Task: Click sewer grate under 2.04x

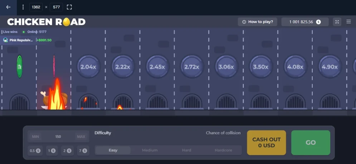Action: [x=88, y=102]
